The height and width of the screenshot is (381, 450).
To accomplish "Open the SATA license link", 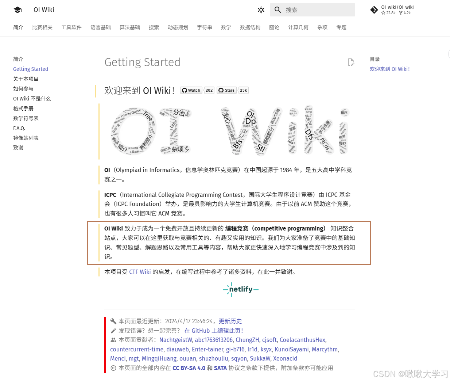I will click(220, 368).
